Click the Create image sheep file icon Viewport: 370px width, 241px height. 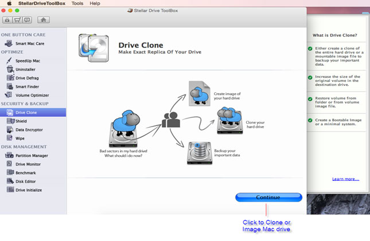click(x=200, y=93)
